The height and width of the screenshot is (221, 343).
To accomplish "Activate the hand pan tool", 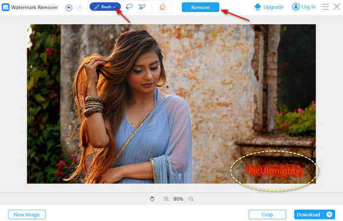I will click(152, 199).
